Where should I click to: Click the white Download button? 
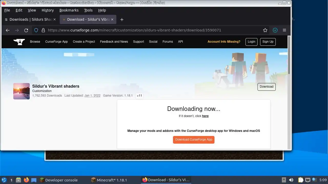266,87
